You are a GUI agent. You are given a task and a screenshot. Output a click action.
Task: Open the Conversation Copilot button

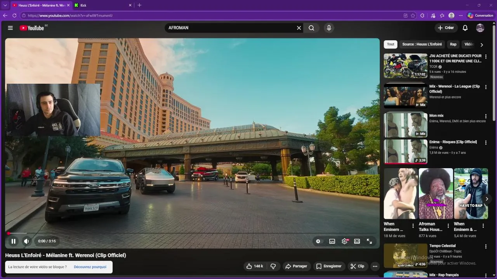coord(481,15)
